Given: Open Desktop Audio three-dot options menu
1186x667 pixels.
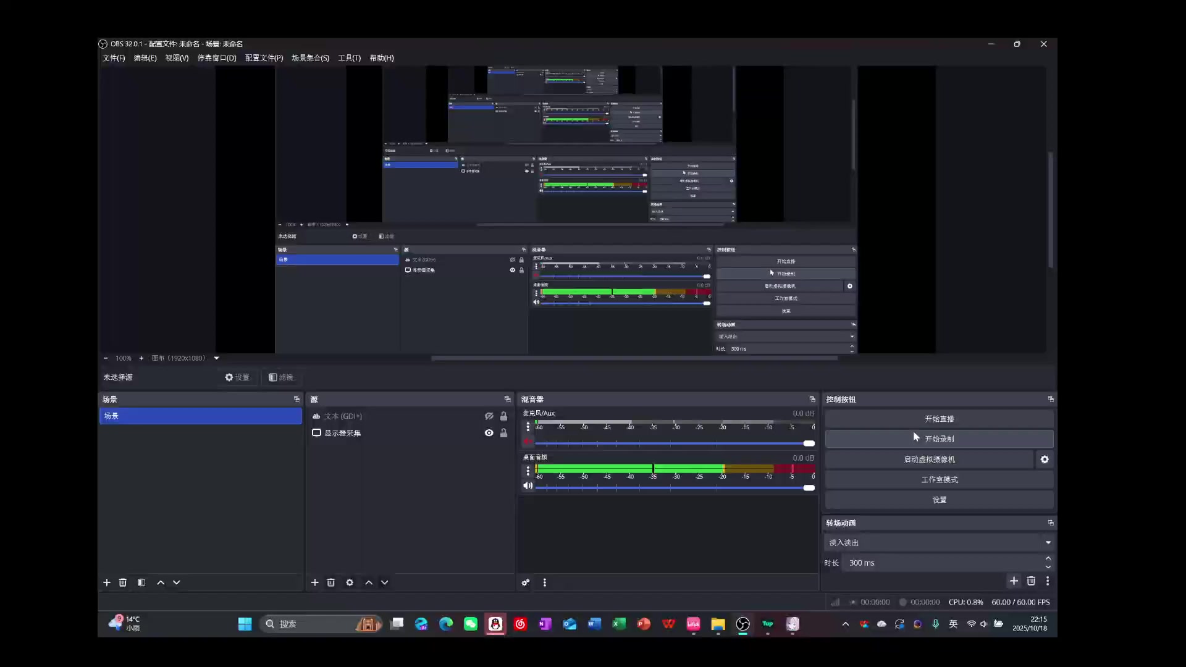Looking at the screenshot, I should [x=528, y=471].
